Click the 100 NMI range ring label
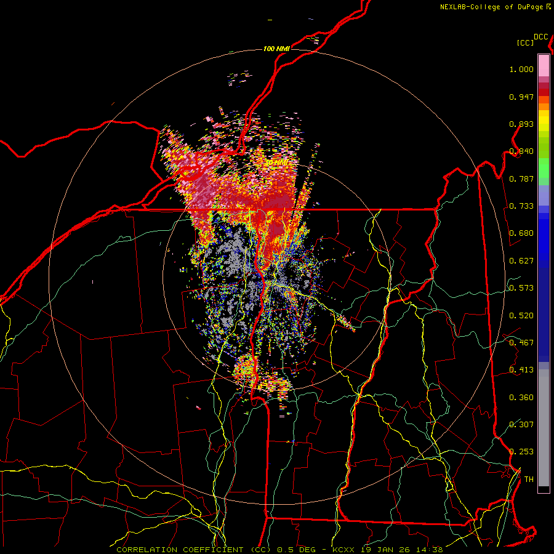The height and width of the screenshot is (554, 554). coord(276,49)
